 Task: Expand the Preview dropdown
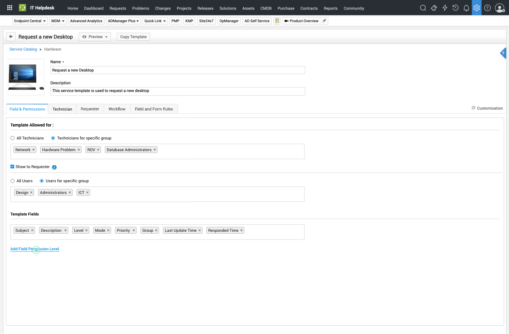pos(95,37)
